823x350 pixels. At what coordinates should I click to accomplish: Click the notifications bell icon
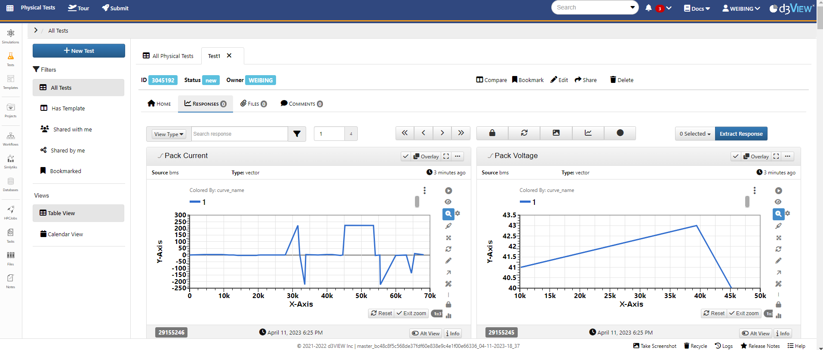pos(648,8)
